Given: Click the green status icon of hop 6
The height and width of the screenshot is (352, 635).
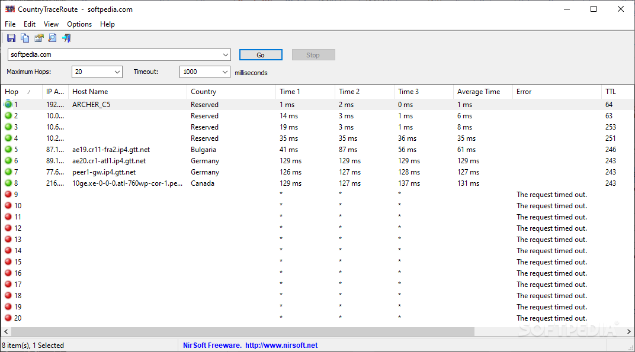Looking at the screenshot, I should point(8,161).
